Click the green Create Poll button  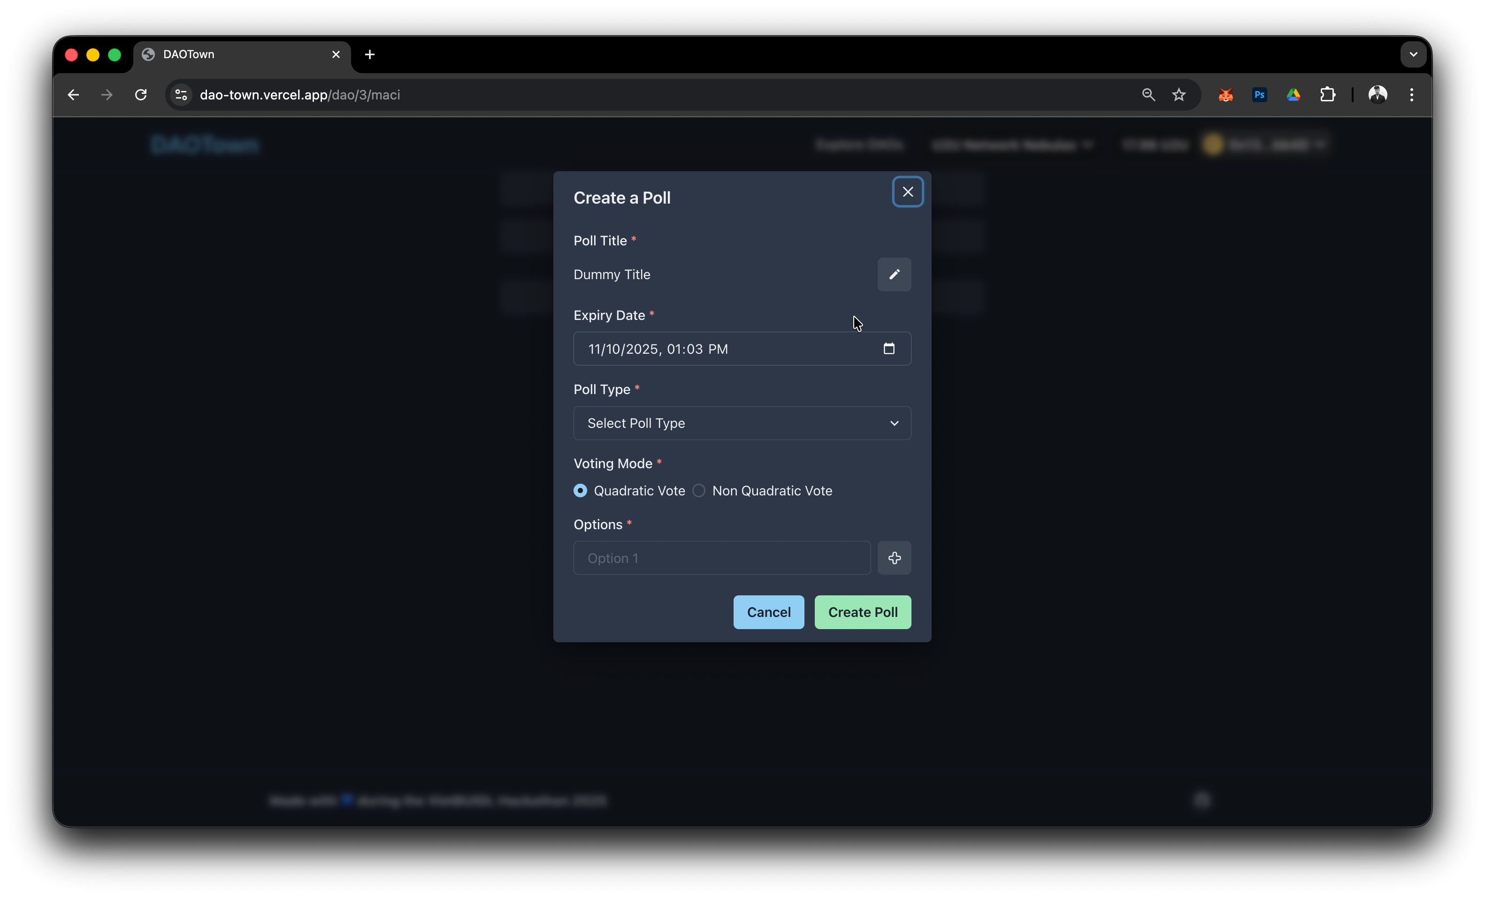[863, 612]
